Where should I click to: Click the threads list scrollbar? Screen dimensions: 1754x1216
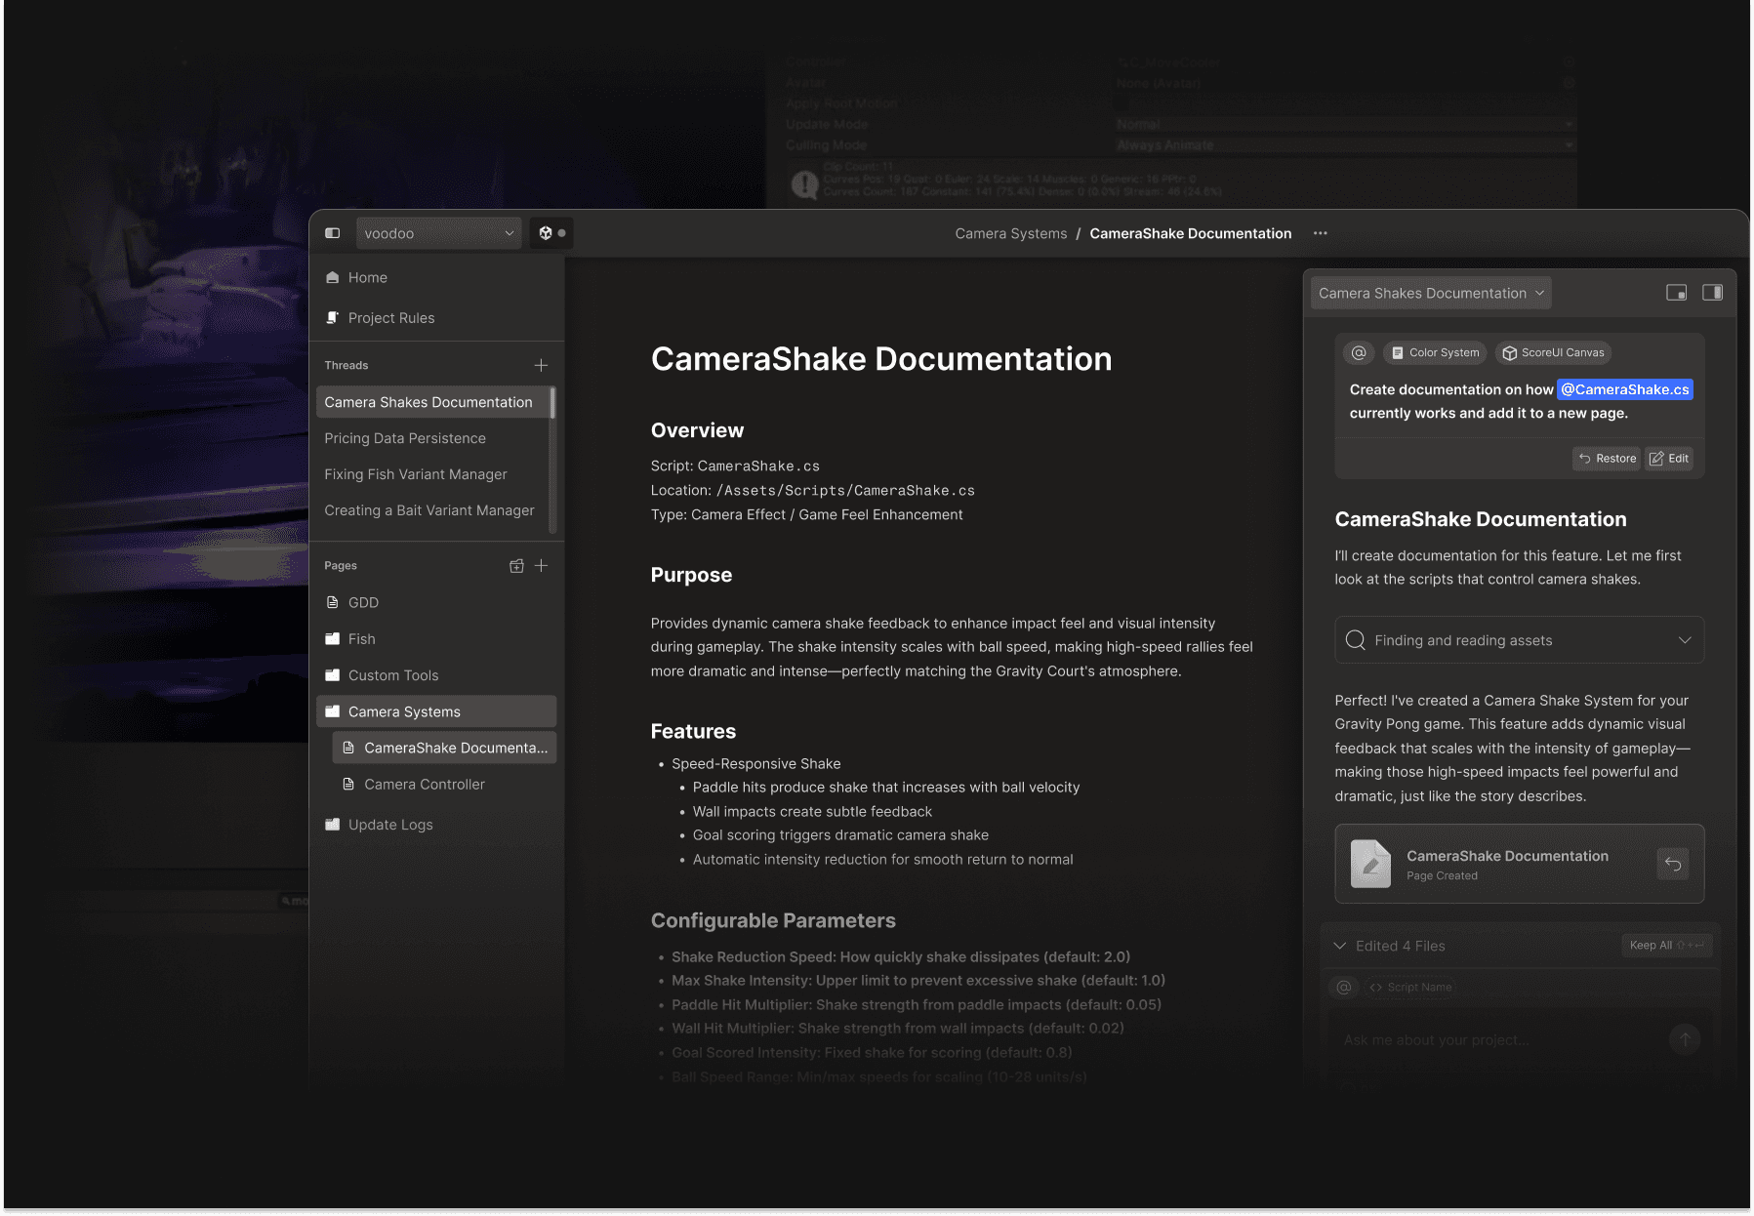552,403
